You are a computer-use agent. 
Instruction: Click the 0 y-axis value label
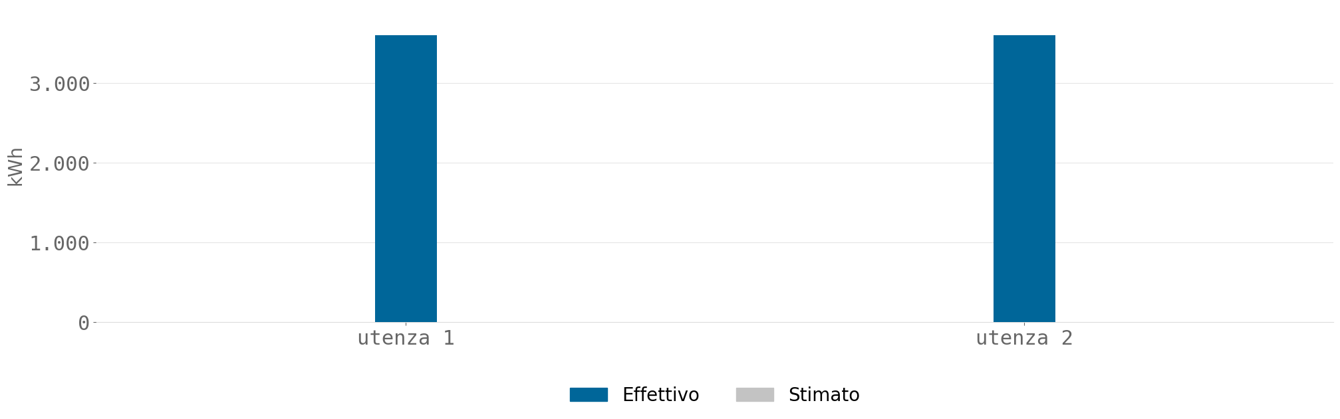(x=84, y=323)
